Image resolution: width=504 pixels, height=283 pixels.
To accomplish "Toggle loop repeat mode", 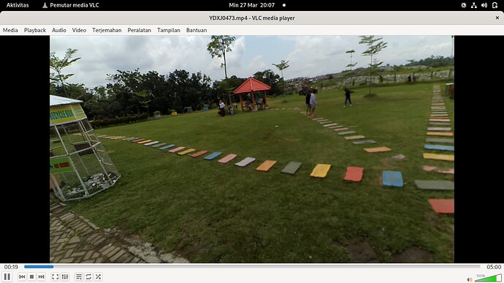I will (88, 277).
